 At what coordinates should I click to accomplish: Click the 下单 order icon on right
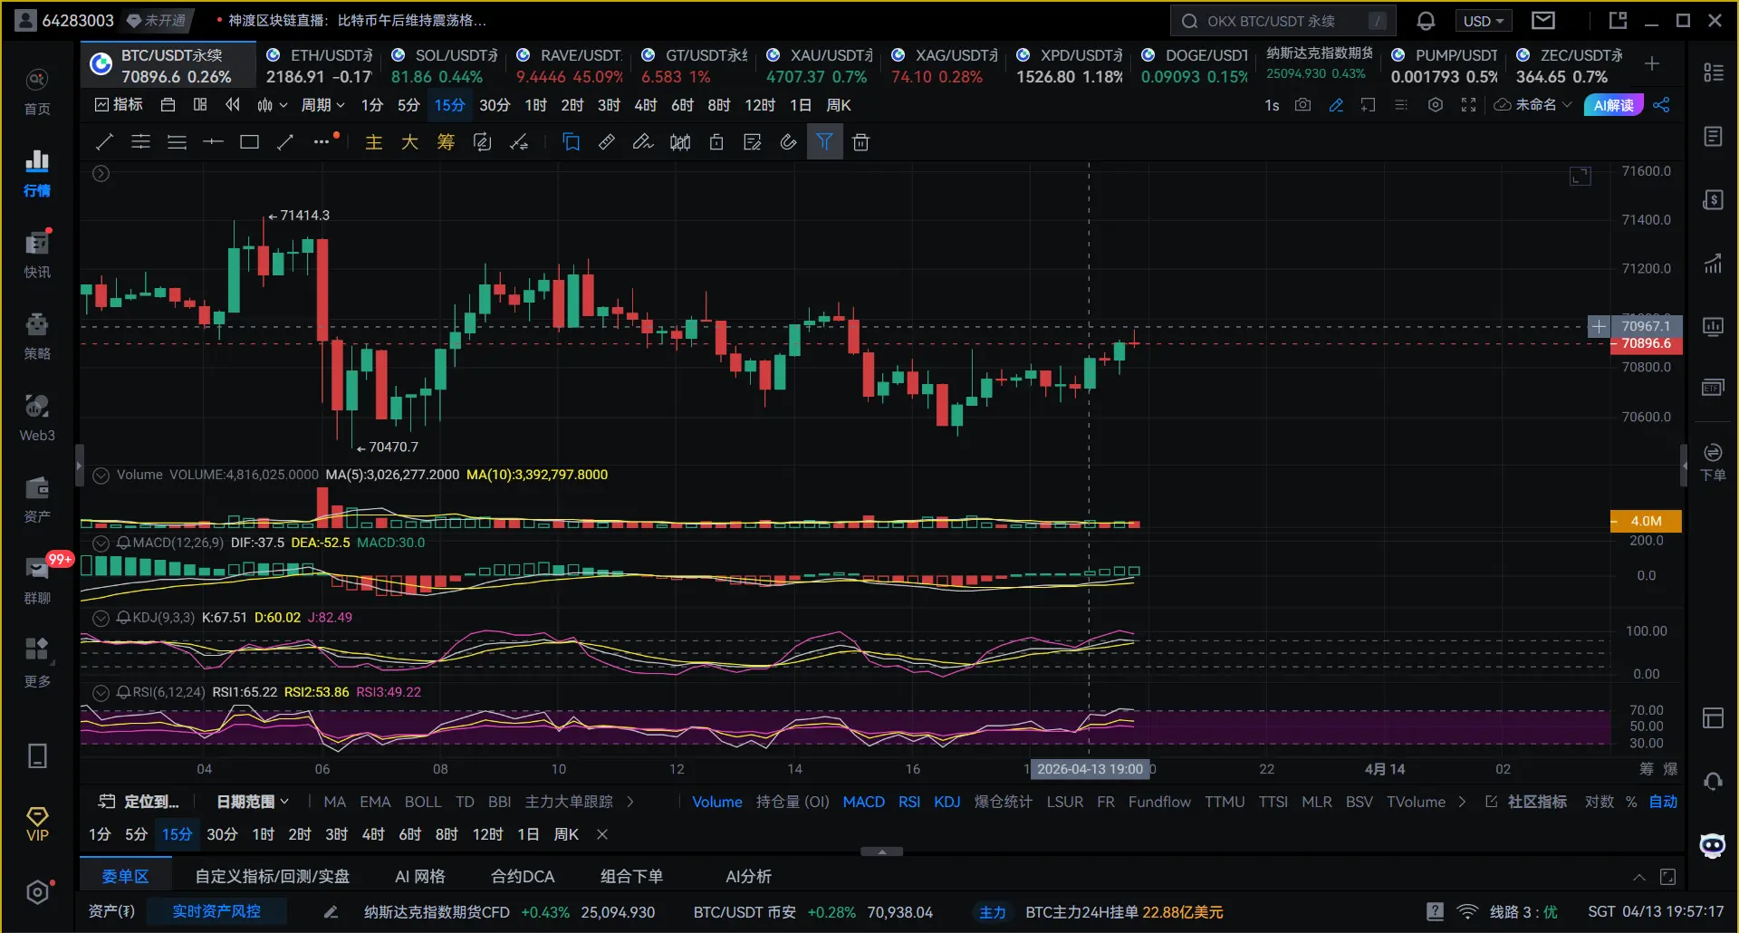pos(1713,462)
